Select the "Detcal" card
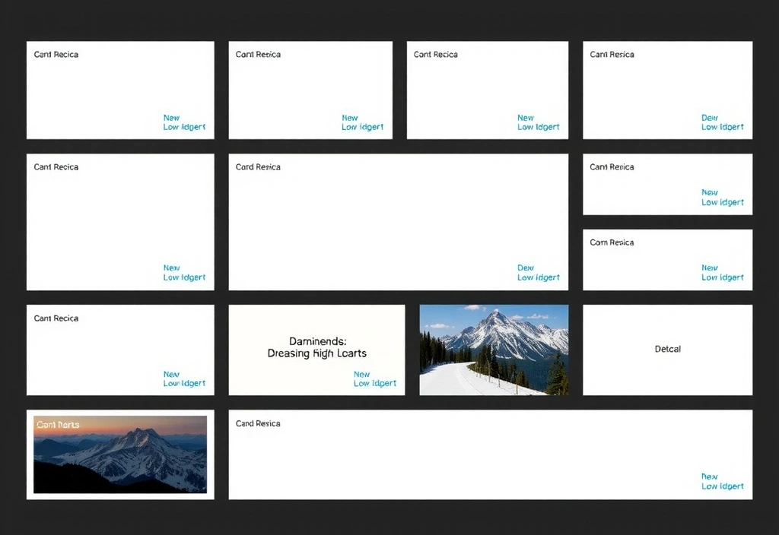 click(x=667, y=350)
